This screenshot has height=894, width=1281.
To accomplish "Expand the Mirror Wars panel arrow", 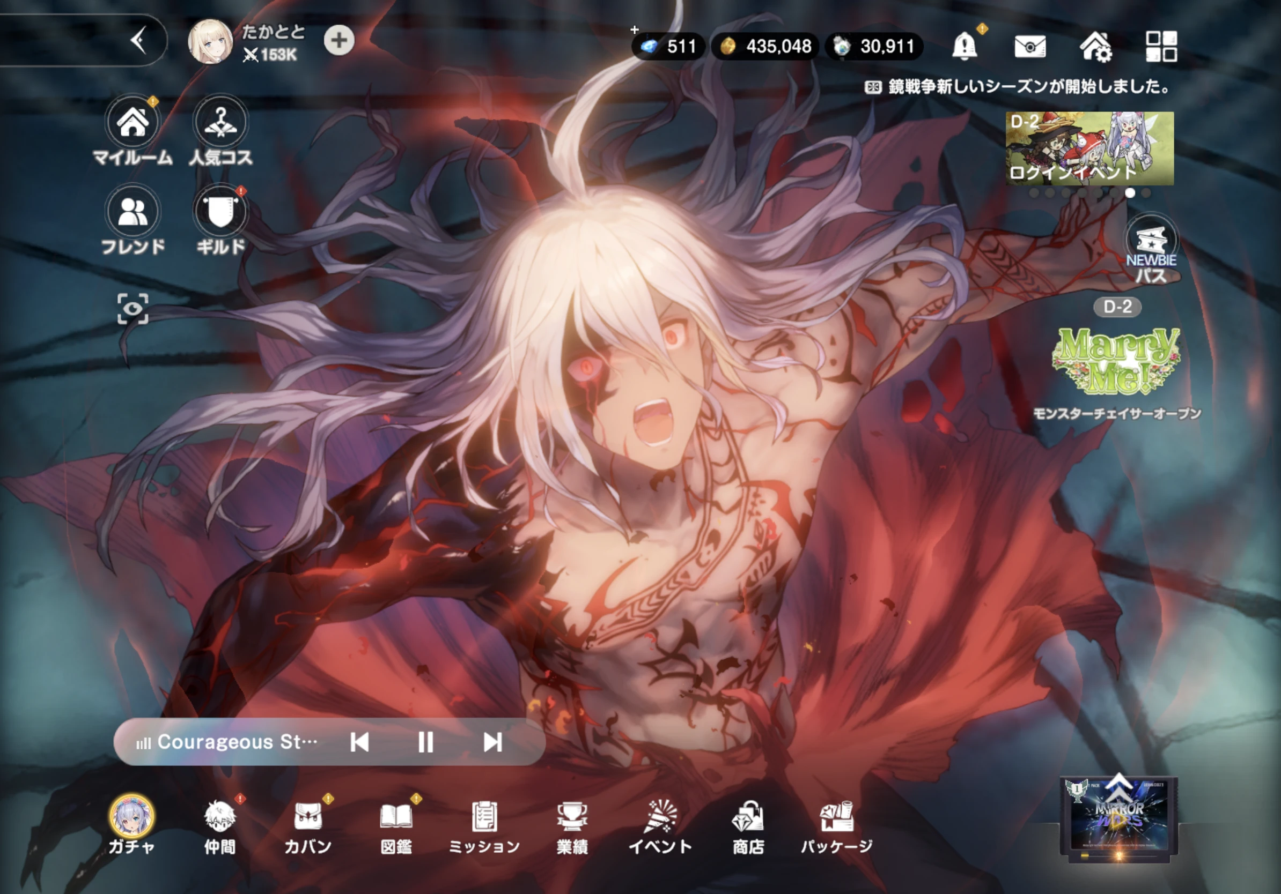I will tap(1118, 787).
